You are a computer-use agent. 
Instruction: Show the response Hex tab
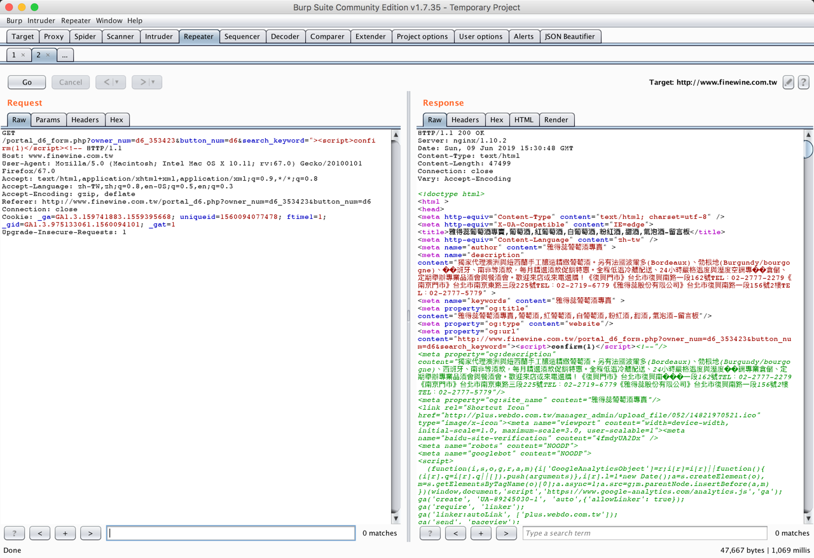point(497,120)
